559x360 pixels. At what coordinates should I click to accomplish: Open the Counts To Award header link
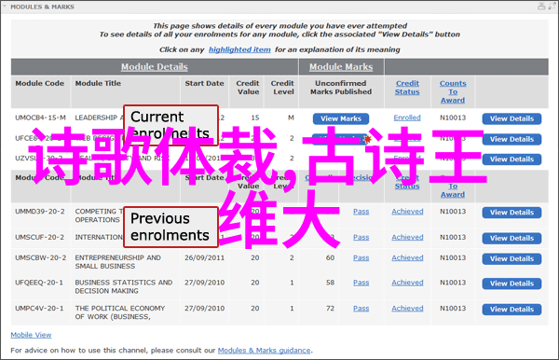point(453,91)
